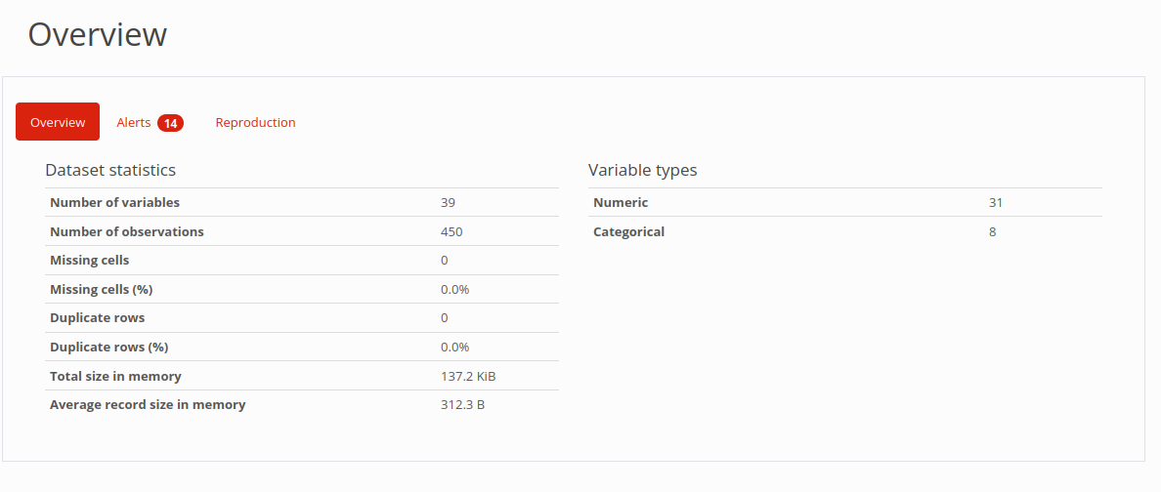This screenshot has width=1161, height=492.
Task: Click the Total size in memory label
Action: (x=115, y=376)
